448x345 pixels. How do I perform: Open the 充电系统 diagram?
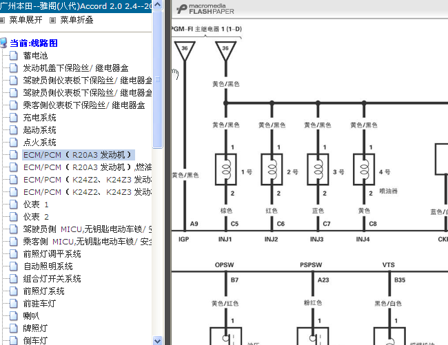[x=39, y=118]
